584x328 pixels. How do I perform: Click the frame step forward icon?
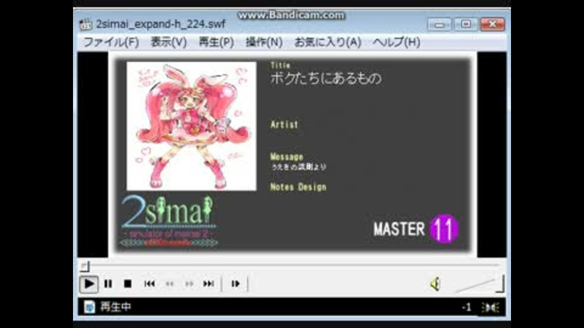[x=235, y=284]
